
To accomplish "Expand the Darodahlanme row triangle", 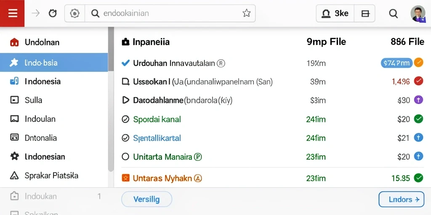I will click(x=125, y=100).
